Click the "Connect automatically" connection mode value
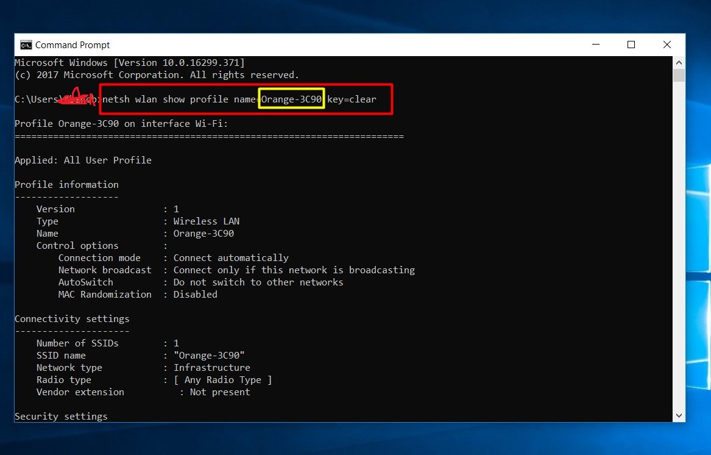 [x=231, y=258]
